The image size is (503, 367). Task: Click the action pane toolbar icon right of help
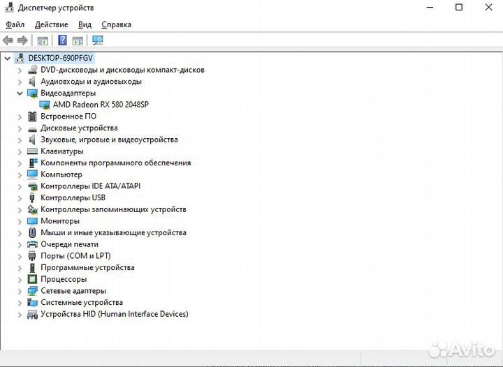pos(78,40)
